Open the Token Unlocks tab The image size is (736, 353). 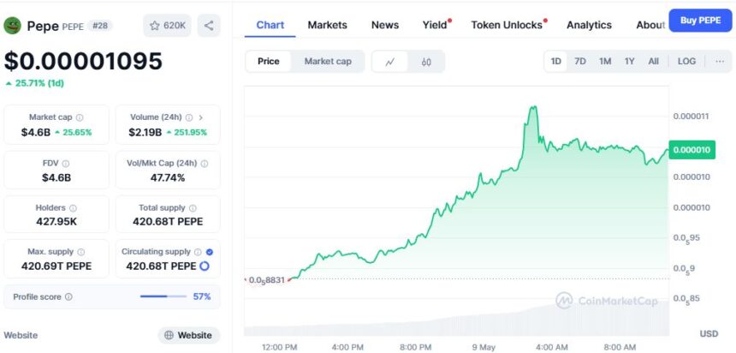tap(507, 25)
